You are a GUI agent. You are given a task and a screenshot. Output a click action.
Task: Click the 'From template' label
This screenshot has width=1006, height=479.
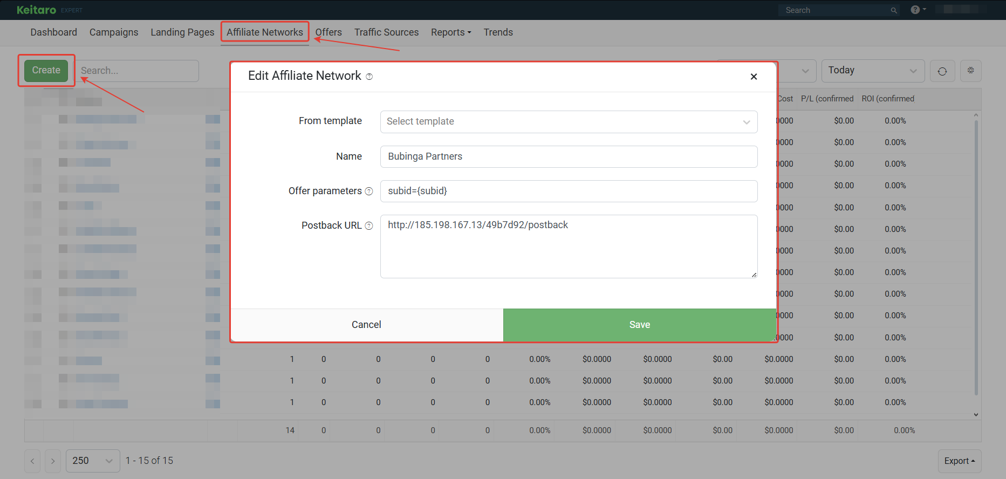point(330,121)
